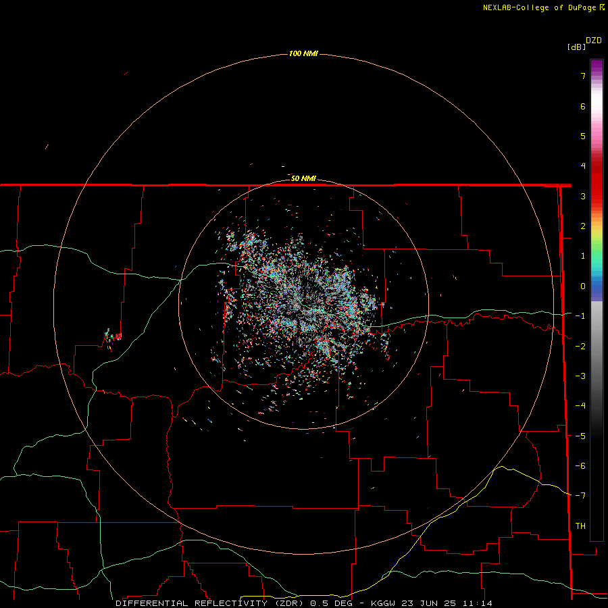
Task: Click the KGGW station identifier in caption
Action: point(383,603)
